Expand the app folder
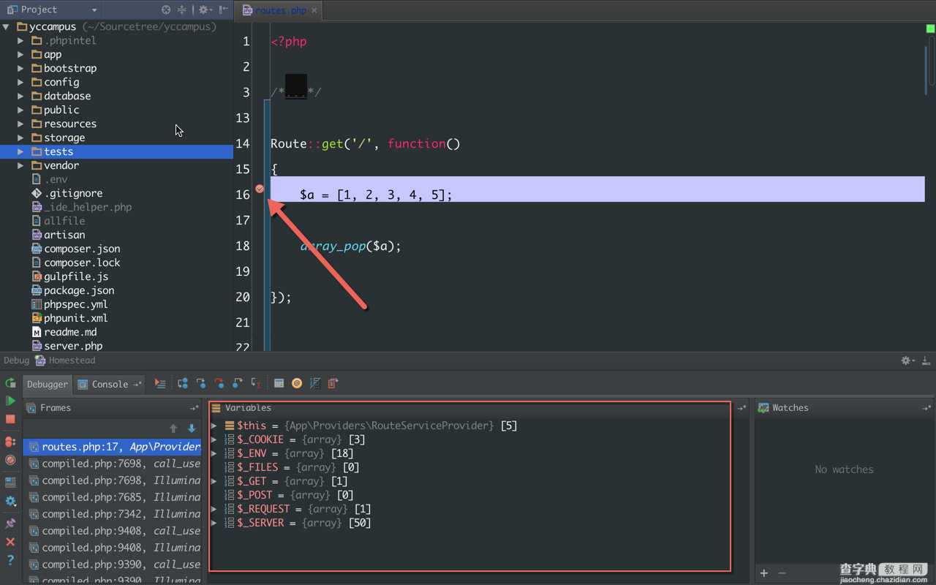Viewport: 936px width, 585px height. (20, 55)
